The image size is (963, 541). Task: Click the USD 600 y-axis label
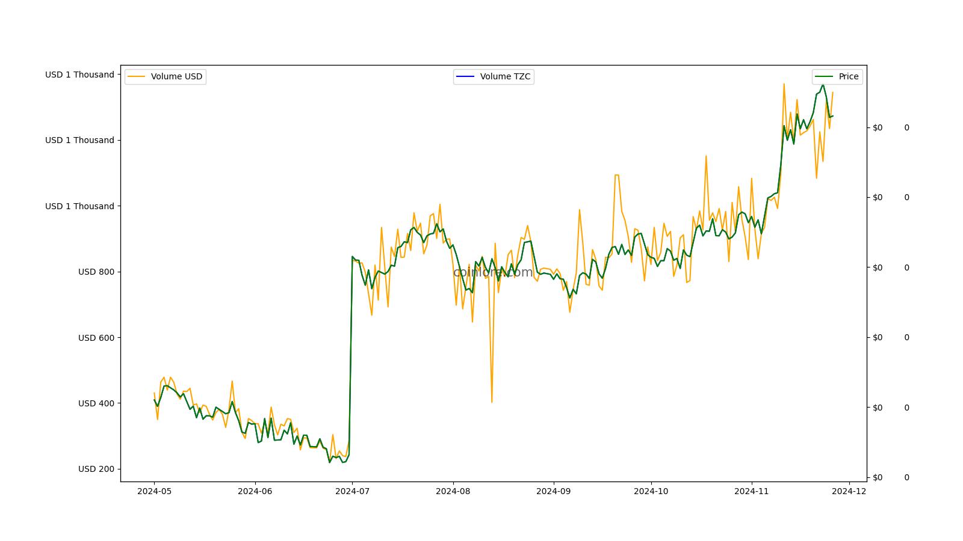point(96,338)
